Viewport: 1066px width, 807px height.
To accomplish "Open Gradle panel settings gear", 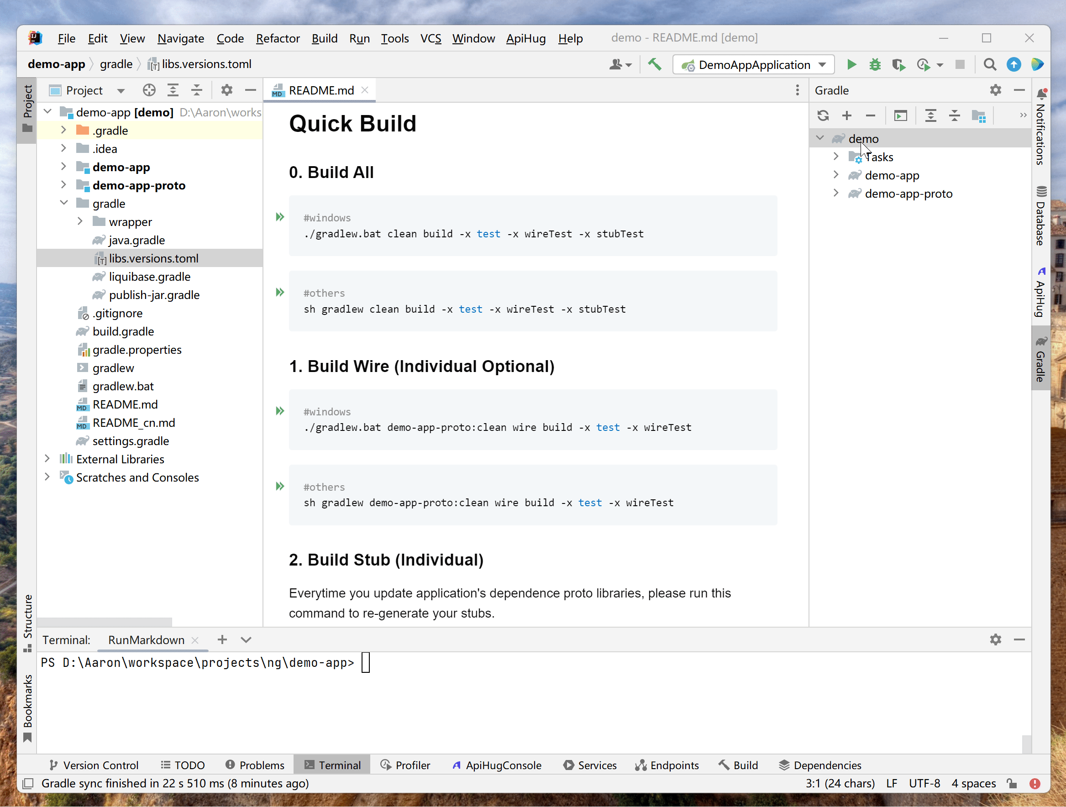I will [x=996, y=90].
